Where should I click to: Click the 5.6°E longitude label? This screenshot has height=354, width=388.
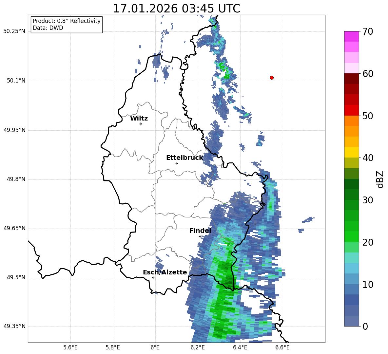pyautogui.click(x=70, y=347)
